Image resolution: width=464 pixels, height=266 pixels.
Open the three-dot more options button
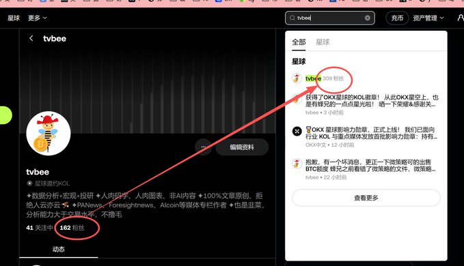click(x=203, y=147)
